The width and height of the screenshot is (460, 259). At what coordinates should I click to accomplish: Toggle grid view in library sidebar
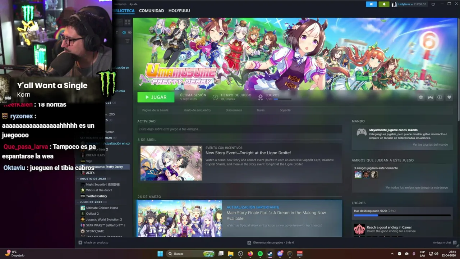pyautogui.click(x=127, y=22)
